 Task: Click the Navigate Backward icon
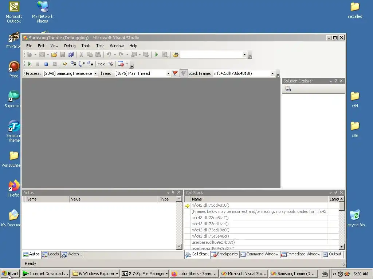point(134,55)
